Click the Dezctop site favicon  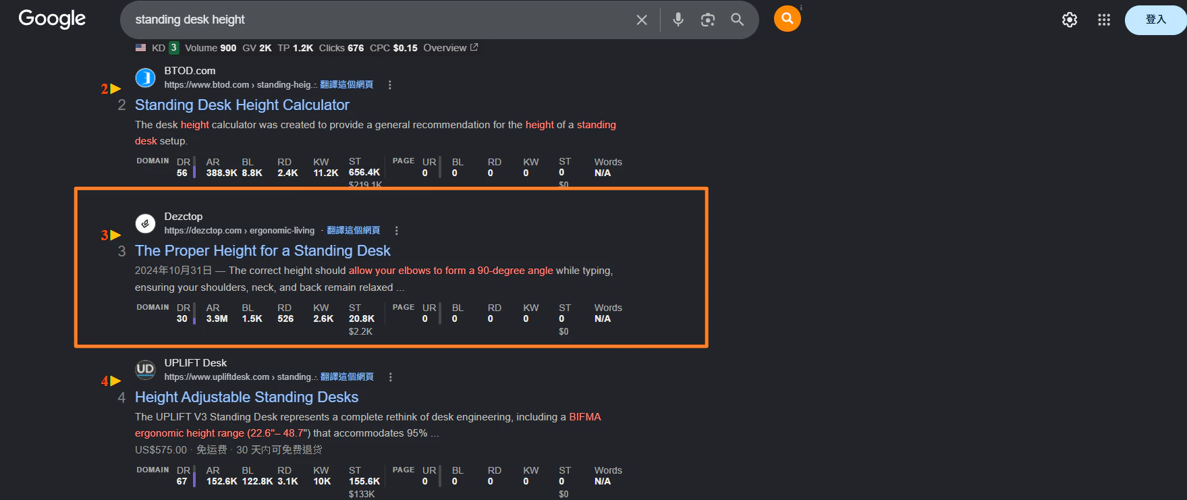tap(145, 223)
